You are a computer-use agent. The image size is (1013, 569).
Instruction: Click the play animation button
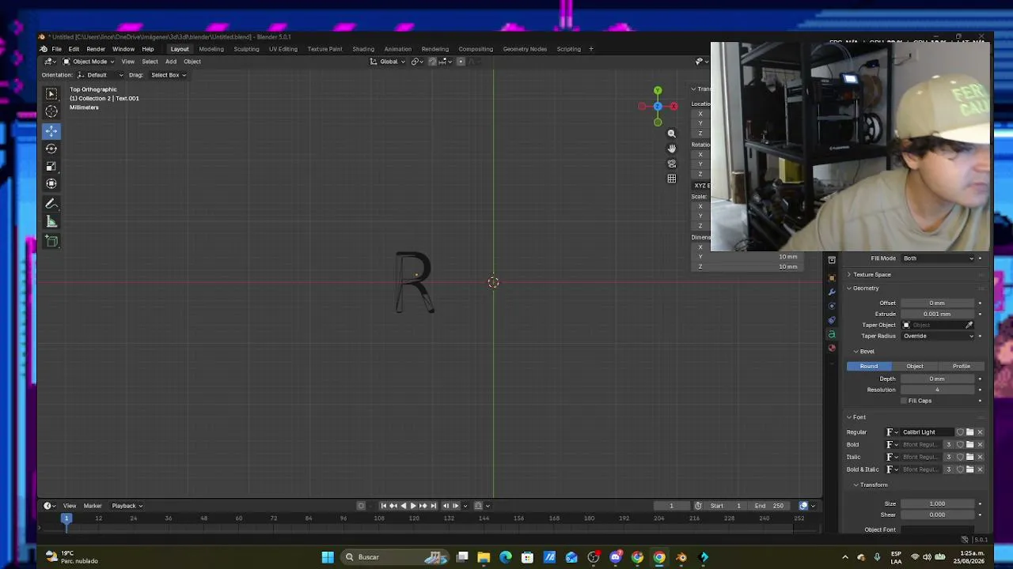point(413,506)
